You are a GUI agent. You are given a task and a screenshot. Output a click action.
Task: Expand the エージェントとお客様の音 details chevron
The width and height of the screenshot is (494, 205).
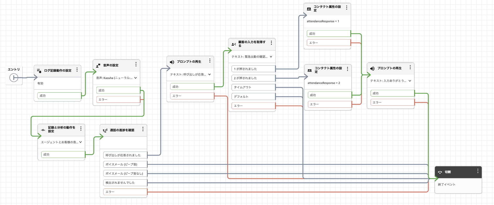[x=81, y=142]
